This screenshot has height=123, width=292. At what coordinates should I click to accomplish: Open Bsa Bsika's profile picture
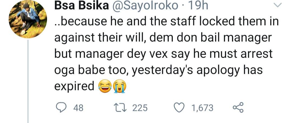tap(28, 19)
